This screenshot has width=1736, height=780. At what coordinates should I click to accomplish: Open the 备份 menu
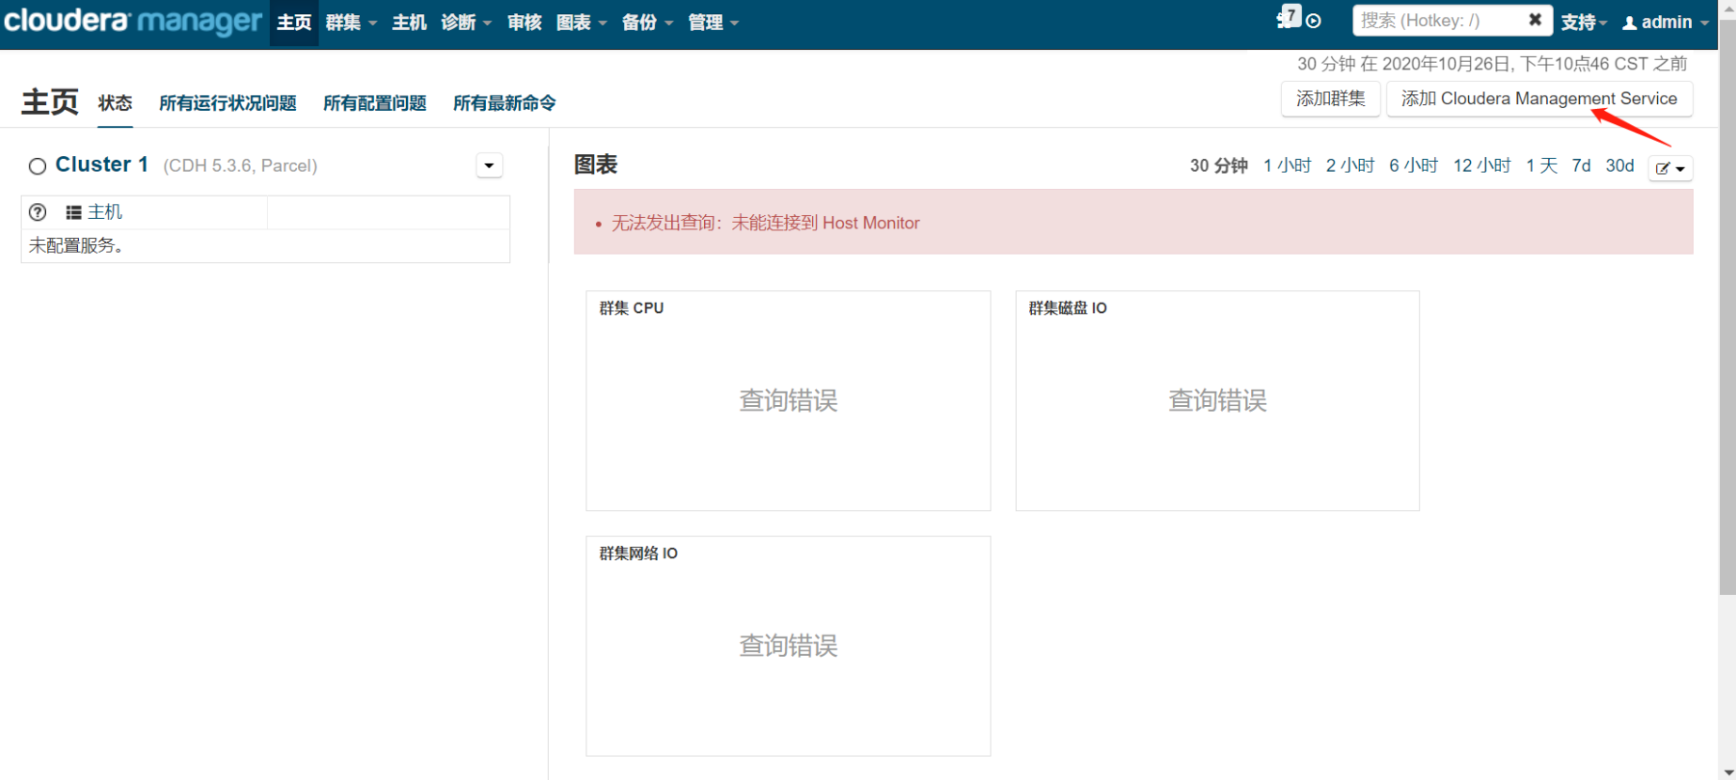click(x=648, y=23)
